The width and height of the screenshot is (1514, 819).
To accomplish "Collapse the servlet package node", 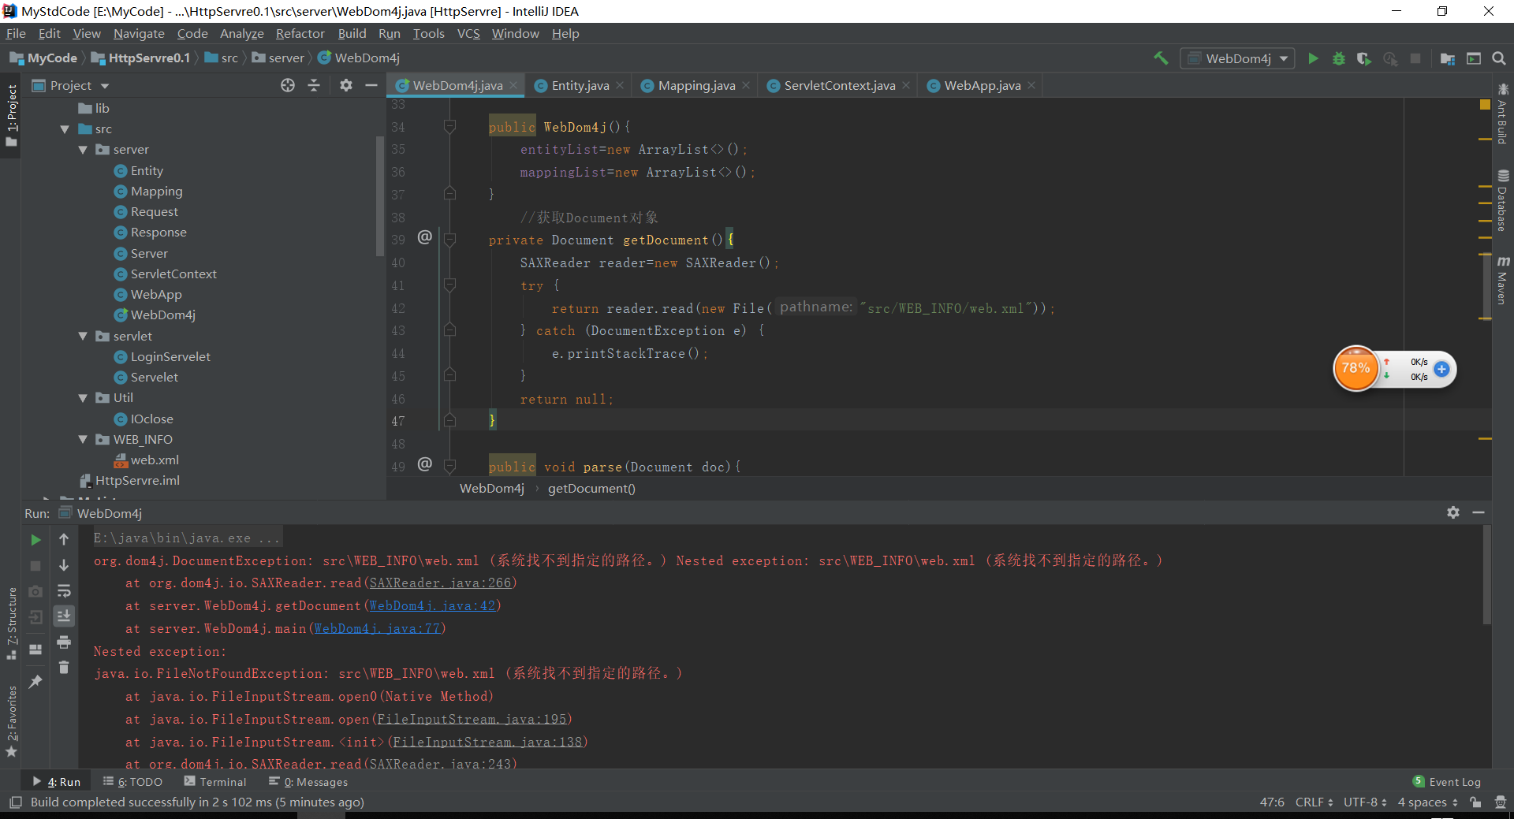I will 83,336.
